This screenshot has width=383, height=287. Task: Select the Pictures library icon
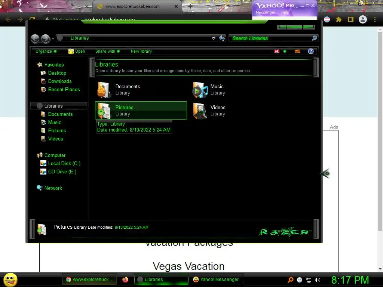[104, 111]
